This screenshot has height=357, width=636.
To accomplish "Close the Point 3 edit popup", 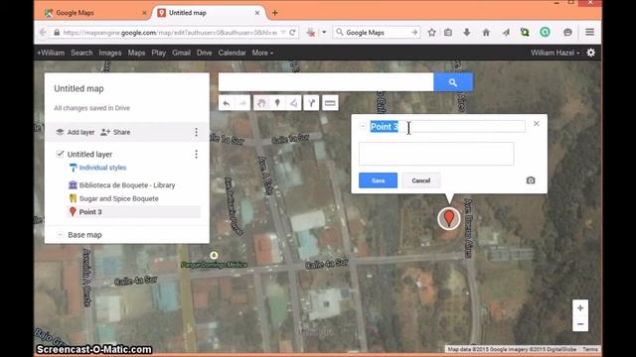I will (537, 124).
